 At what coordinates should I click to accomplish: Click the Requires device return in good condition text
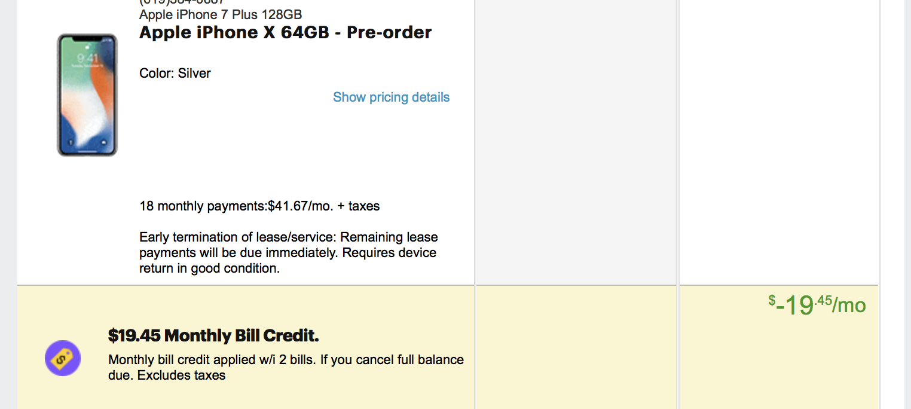coord(288,261)
